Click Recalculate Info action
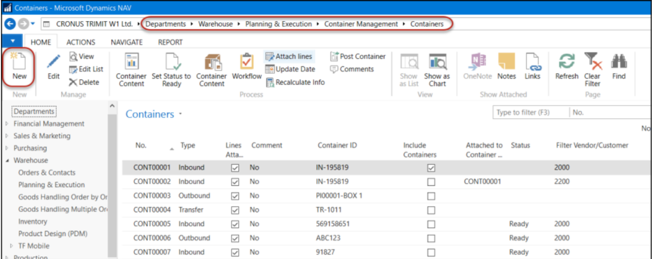This screenshot has width=652, height=259. tap(295, 82)
